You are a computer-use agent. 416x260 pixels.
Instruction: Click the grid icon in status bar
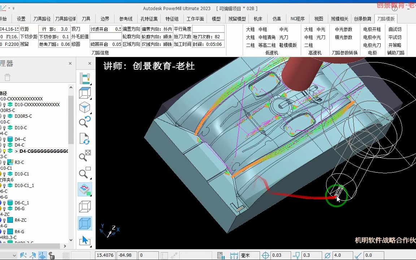click(x=65, y=255)
